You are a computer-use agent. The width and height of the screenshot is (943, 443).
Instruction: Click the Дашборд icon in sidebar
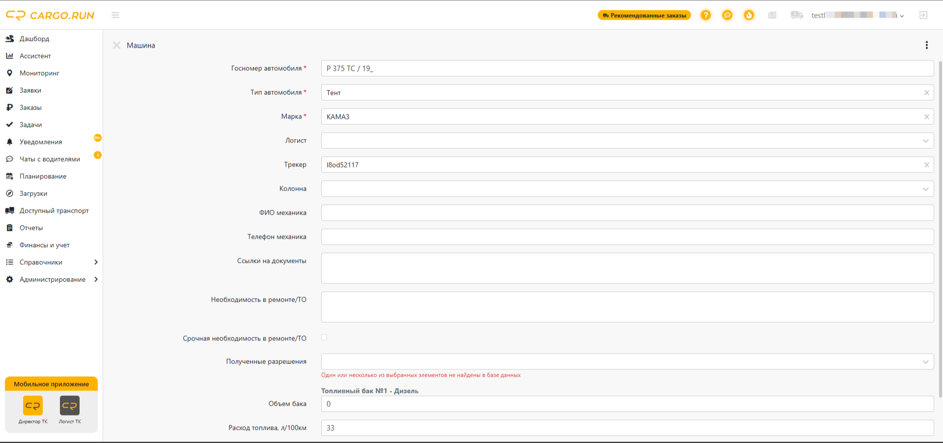[9, 38]
